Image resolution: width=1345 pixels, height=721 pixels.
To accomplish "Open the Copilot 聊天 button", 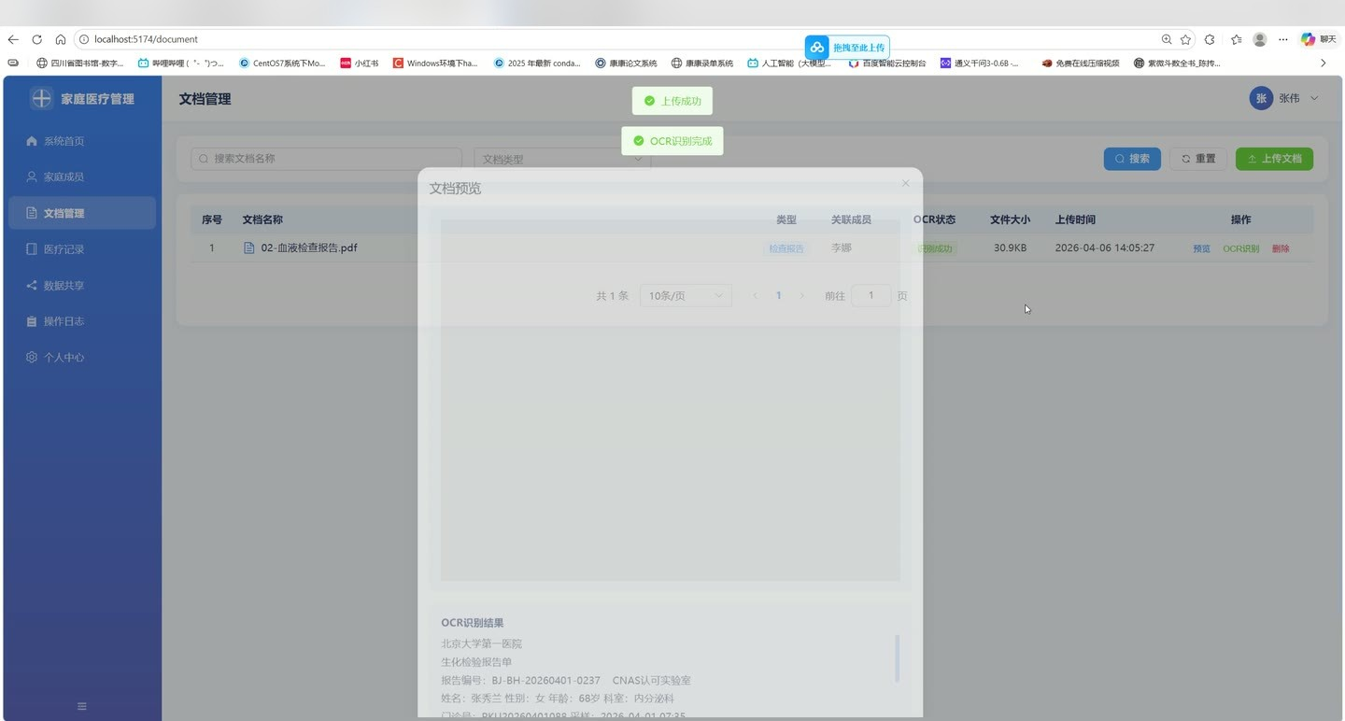I will pyautogui.click(x=1320, y=39).
